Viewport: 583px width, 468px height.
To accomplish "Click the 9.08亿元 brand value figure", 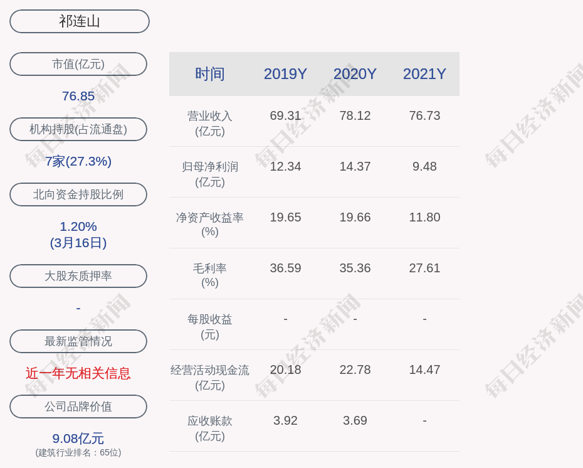I will (x=78, y=438).
